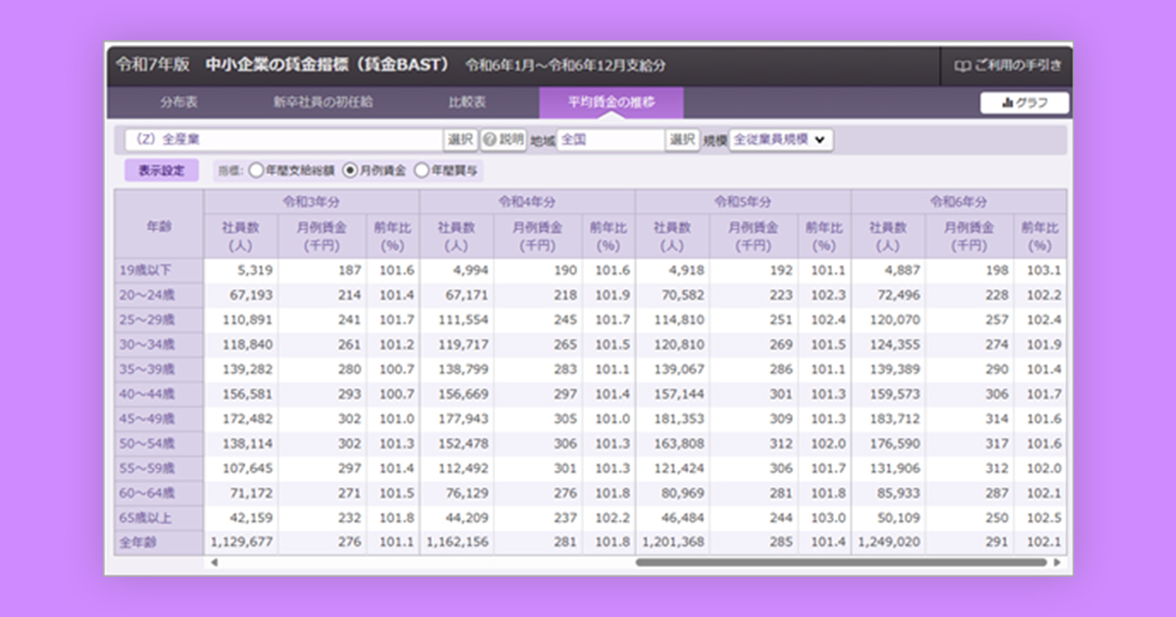Switch to the 比較表 tab
The height and width of the screenshot is (617, 1176).
pos(467,102)
